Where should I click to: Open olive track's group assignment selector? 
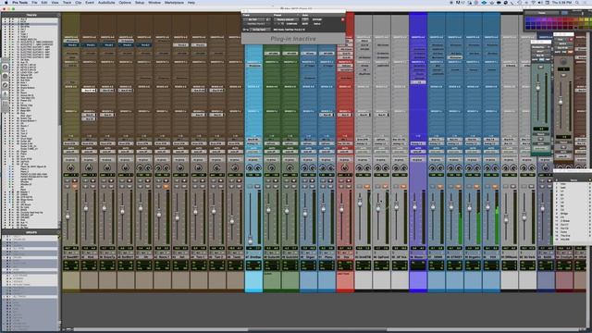pyautogui.click(x=70, y=160)
